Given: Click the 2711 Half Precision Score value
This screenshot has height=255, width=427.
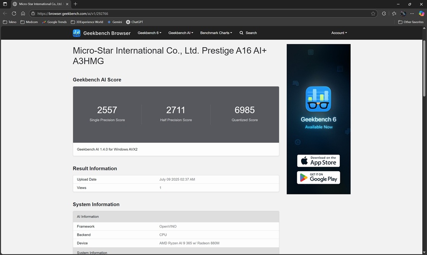Looking at the screenshot, I should 176,110.
